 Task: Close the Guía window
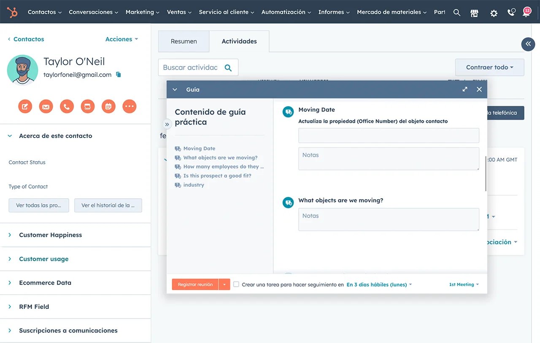pyautogui.click(x=479, y=89)
